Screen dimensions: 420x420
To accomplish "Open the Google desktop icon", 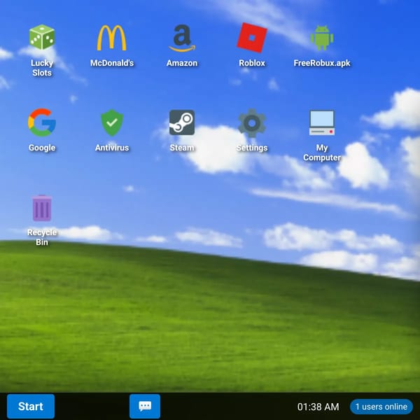I will (42, 122).
